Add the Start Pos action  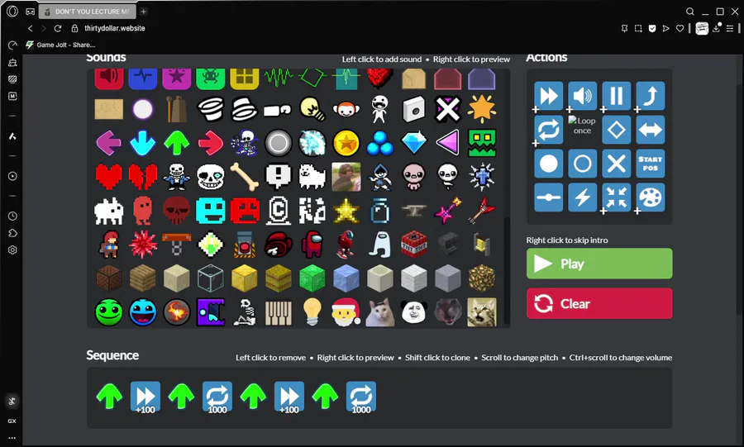[650, 164]
